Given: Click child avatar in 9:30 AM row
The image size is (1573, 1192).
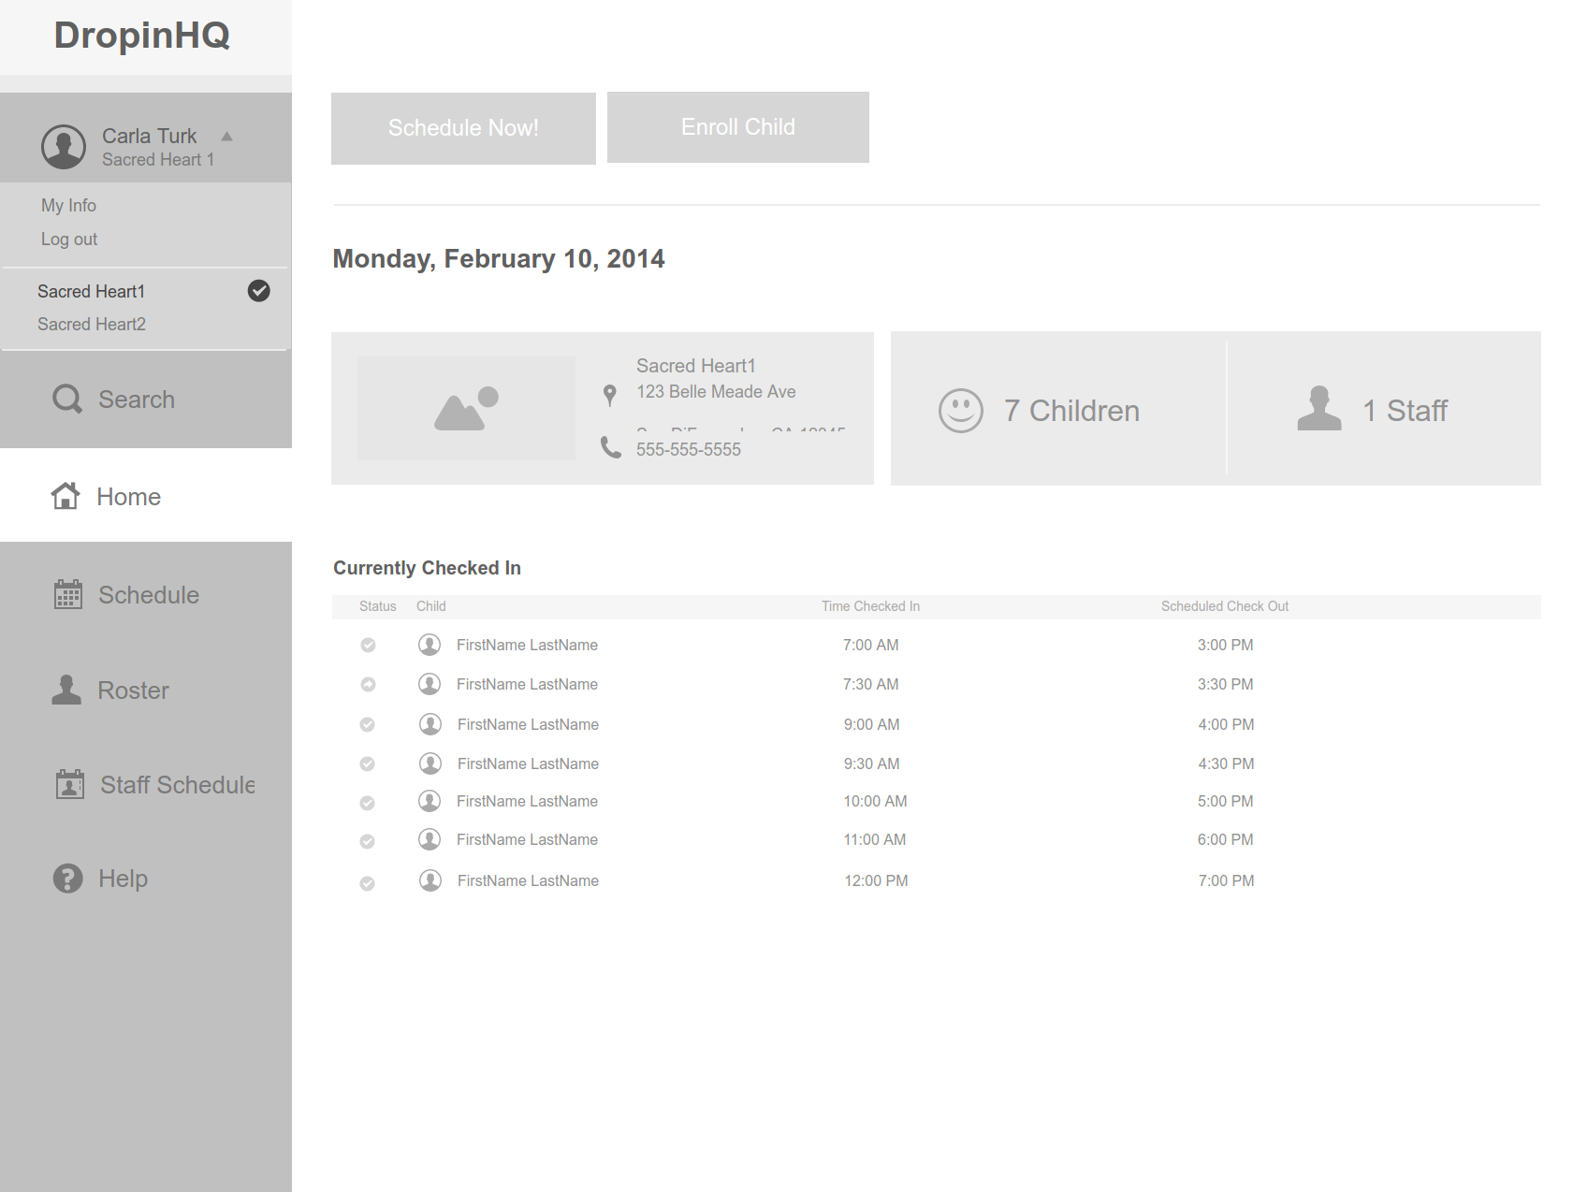Looking at the screenshot, I should (x=430, y=763).
